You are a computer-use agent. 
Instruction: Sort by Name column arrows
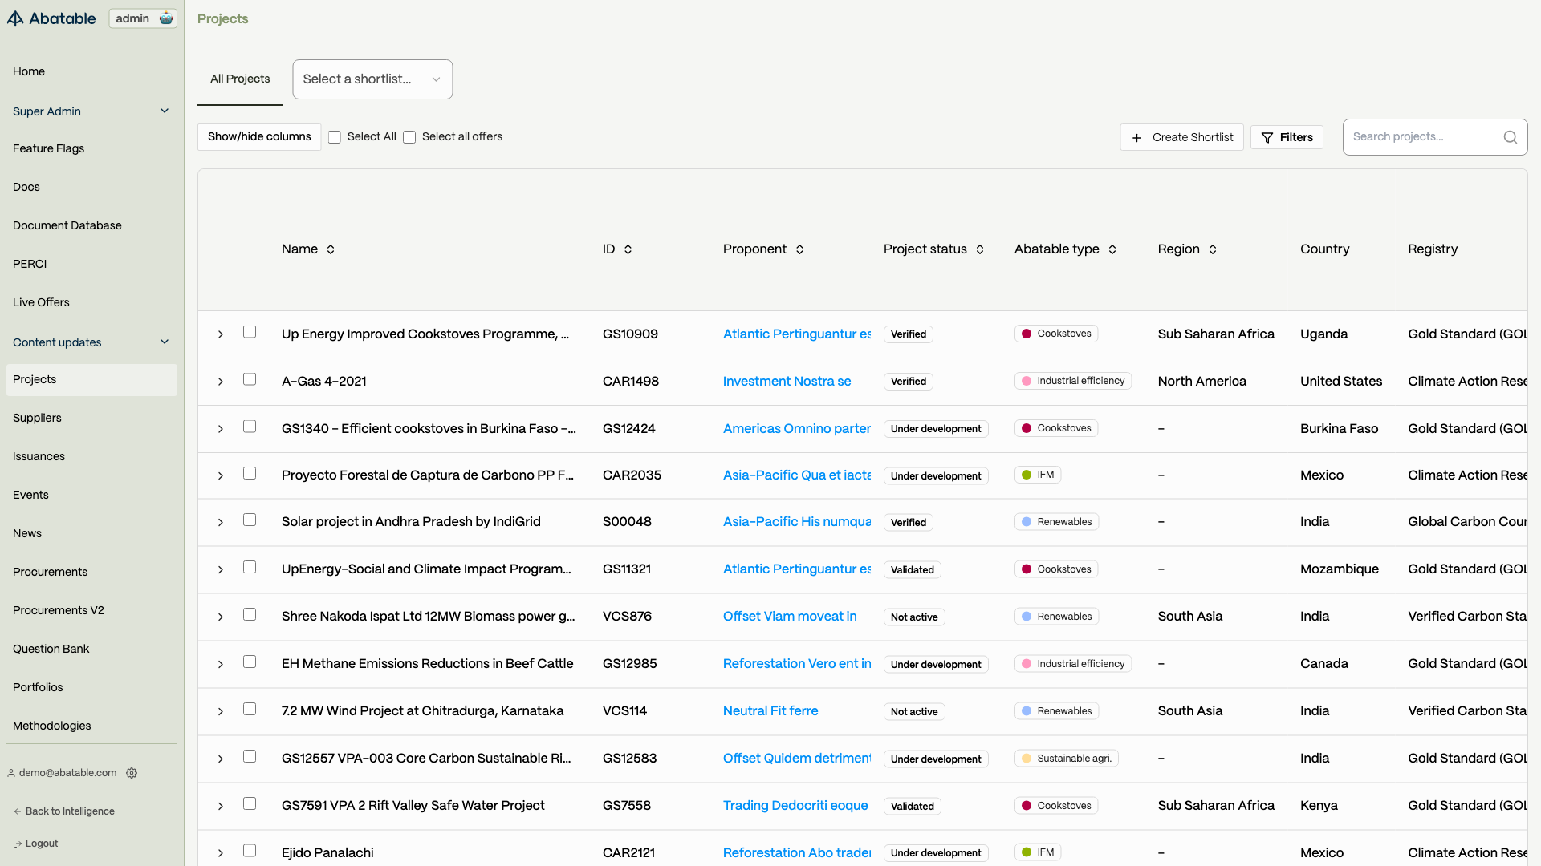[x=331, y=249]
